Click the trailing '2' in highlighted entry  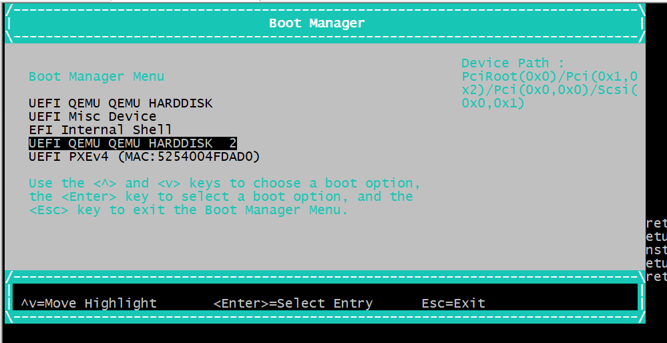233,143
